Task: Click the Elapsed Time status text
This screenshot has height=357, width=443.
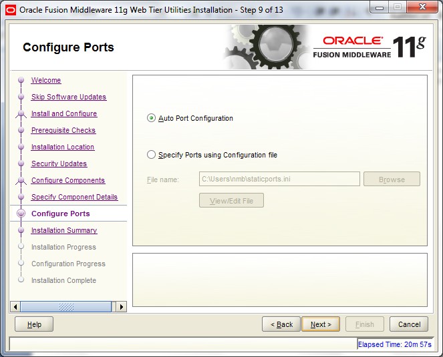Action: pos(395,344)
